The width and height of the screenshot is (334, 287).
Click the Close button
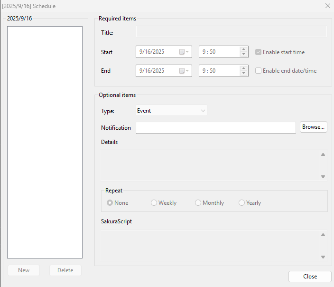pyautogui.click(x=310, y=277)
